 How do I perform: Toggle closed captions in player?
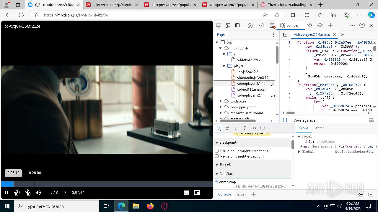(x=186, y=193)
